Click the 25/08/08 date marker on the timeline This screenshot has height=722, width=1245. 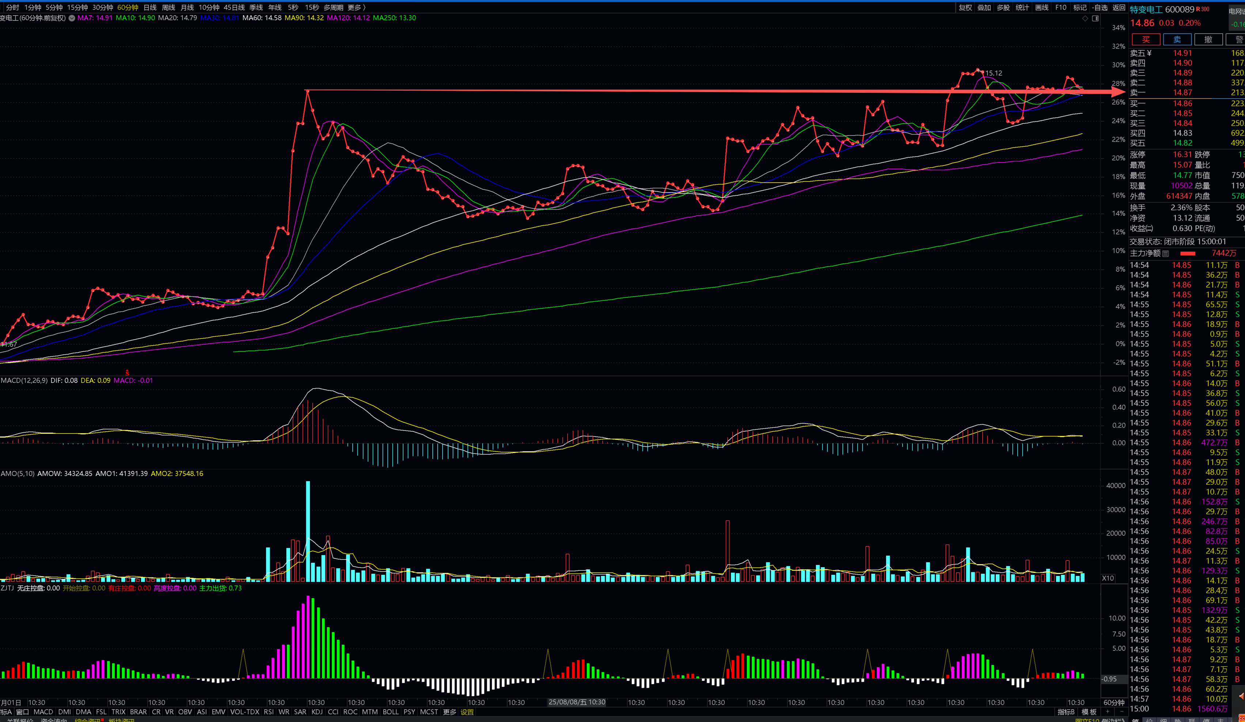(577, 702)
